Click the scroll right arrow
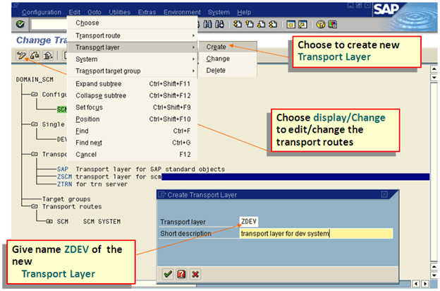 [x=425, y=284]
